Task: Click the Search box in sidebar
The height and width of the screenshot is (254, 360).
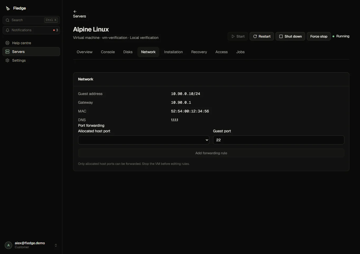Action: [31, 20]
